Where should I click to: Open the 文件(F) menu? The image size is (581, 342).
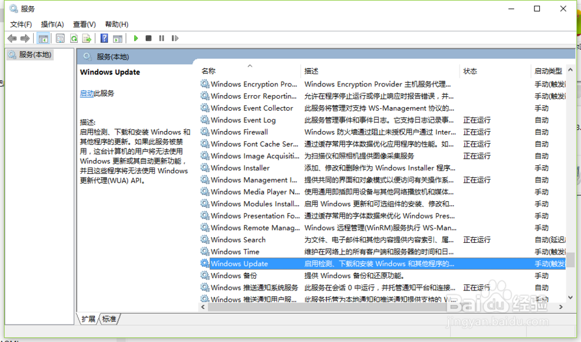click(21, 24)
